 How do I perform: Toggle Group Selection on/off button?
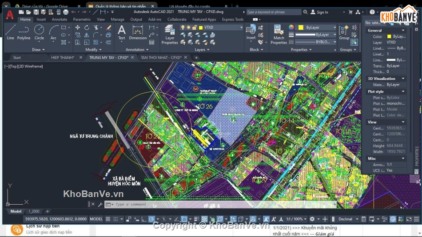pos(354,42)
